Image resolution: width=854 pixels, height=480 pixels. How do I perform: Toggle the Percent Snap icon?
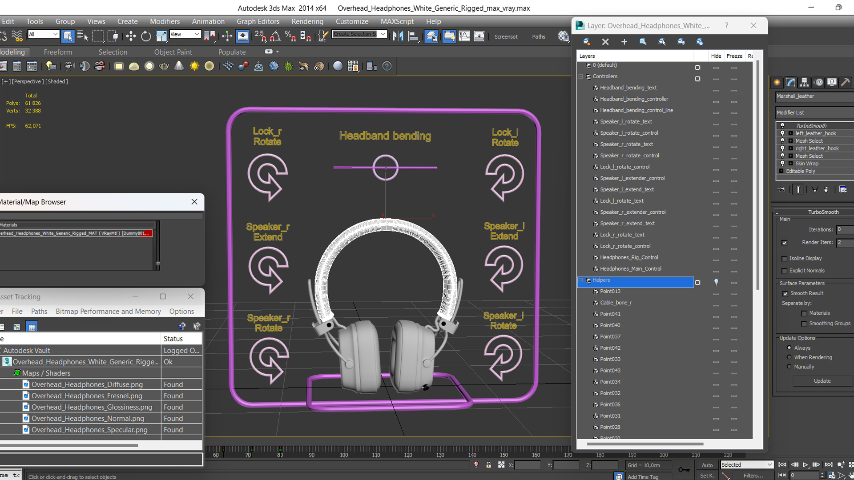click(290, 36)
